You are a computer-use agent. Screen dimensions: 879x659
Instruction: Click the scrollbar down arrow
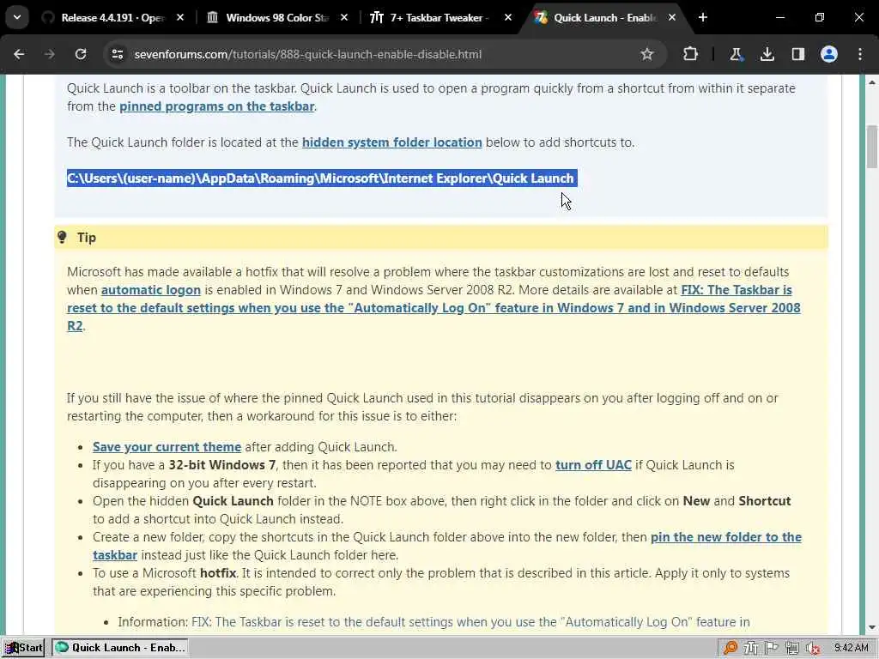tap(872, 627)
